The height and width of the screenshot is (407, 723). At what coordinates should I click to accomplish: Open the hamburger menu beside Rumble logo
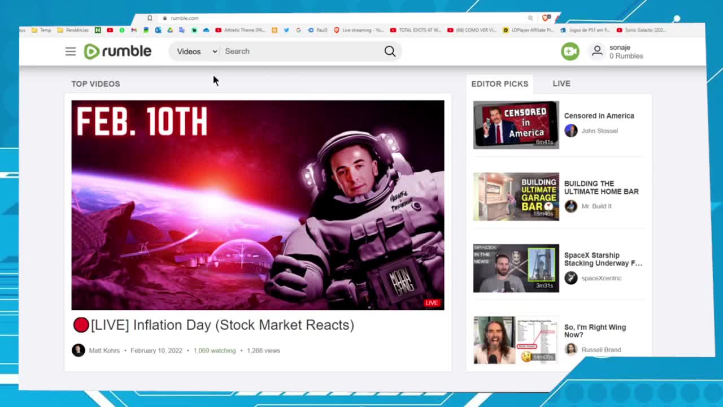pos(70,51)
